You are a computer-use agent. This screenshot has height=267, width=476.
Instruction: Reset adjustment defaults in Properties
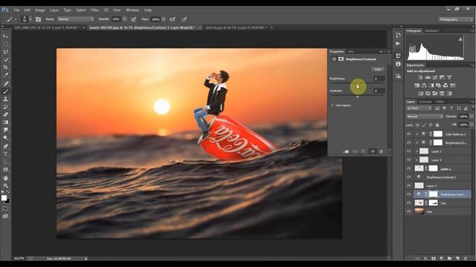pos(364,151)
